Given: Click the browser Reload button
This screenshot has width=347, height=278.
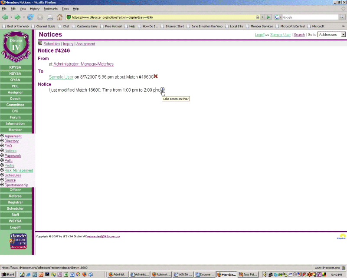Looking at the screenshot, I should (x=30, y=17).
